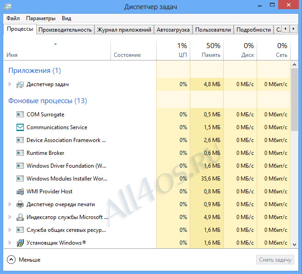Click the scrollbar up arrow
Viewport: 302px width, 274px height.
pyautogui.click(x=294, y=65)
